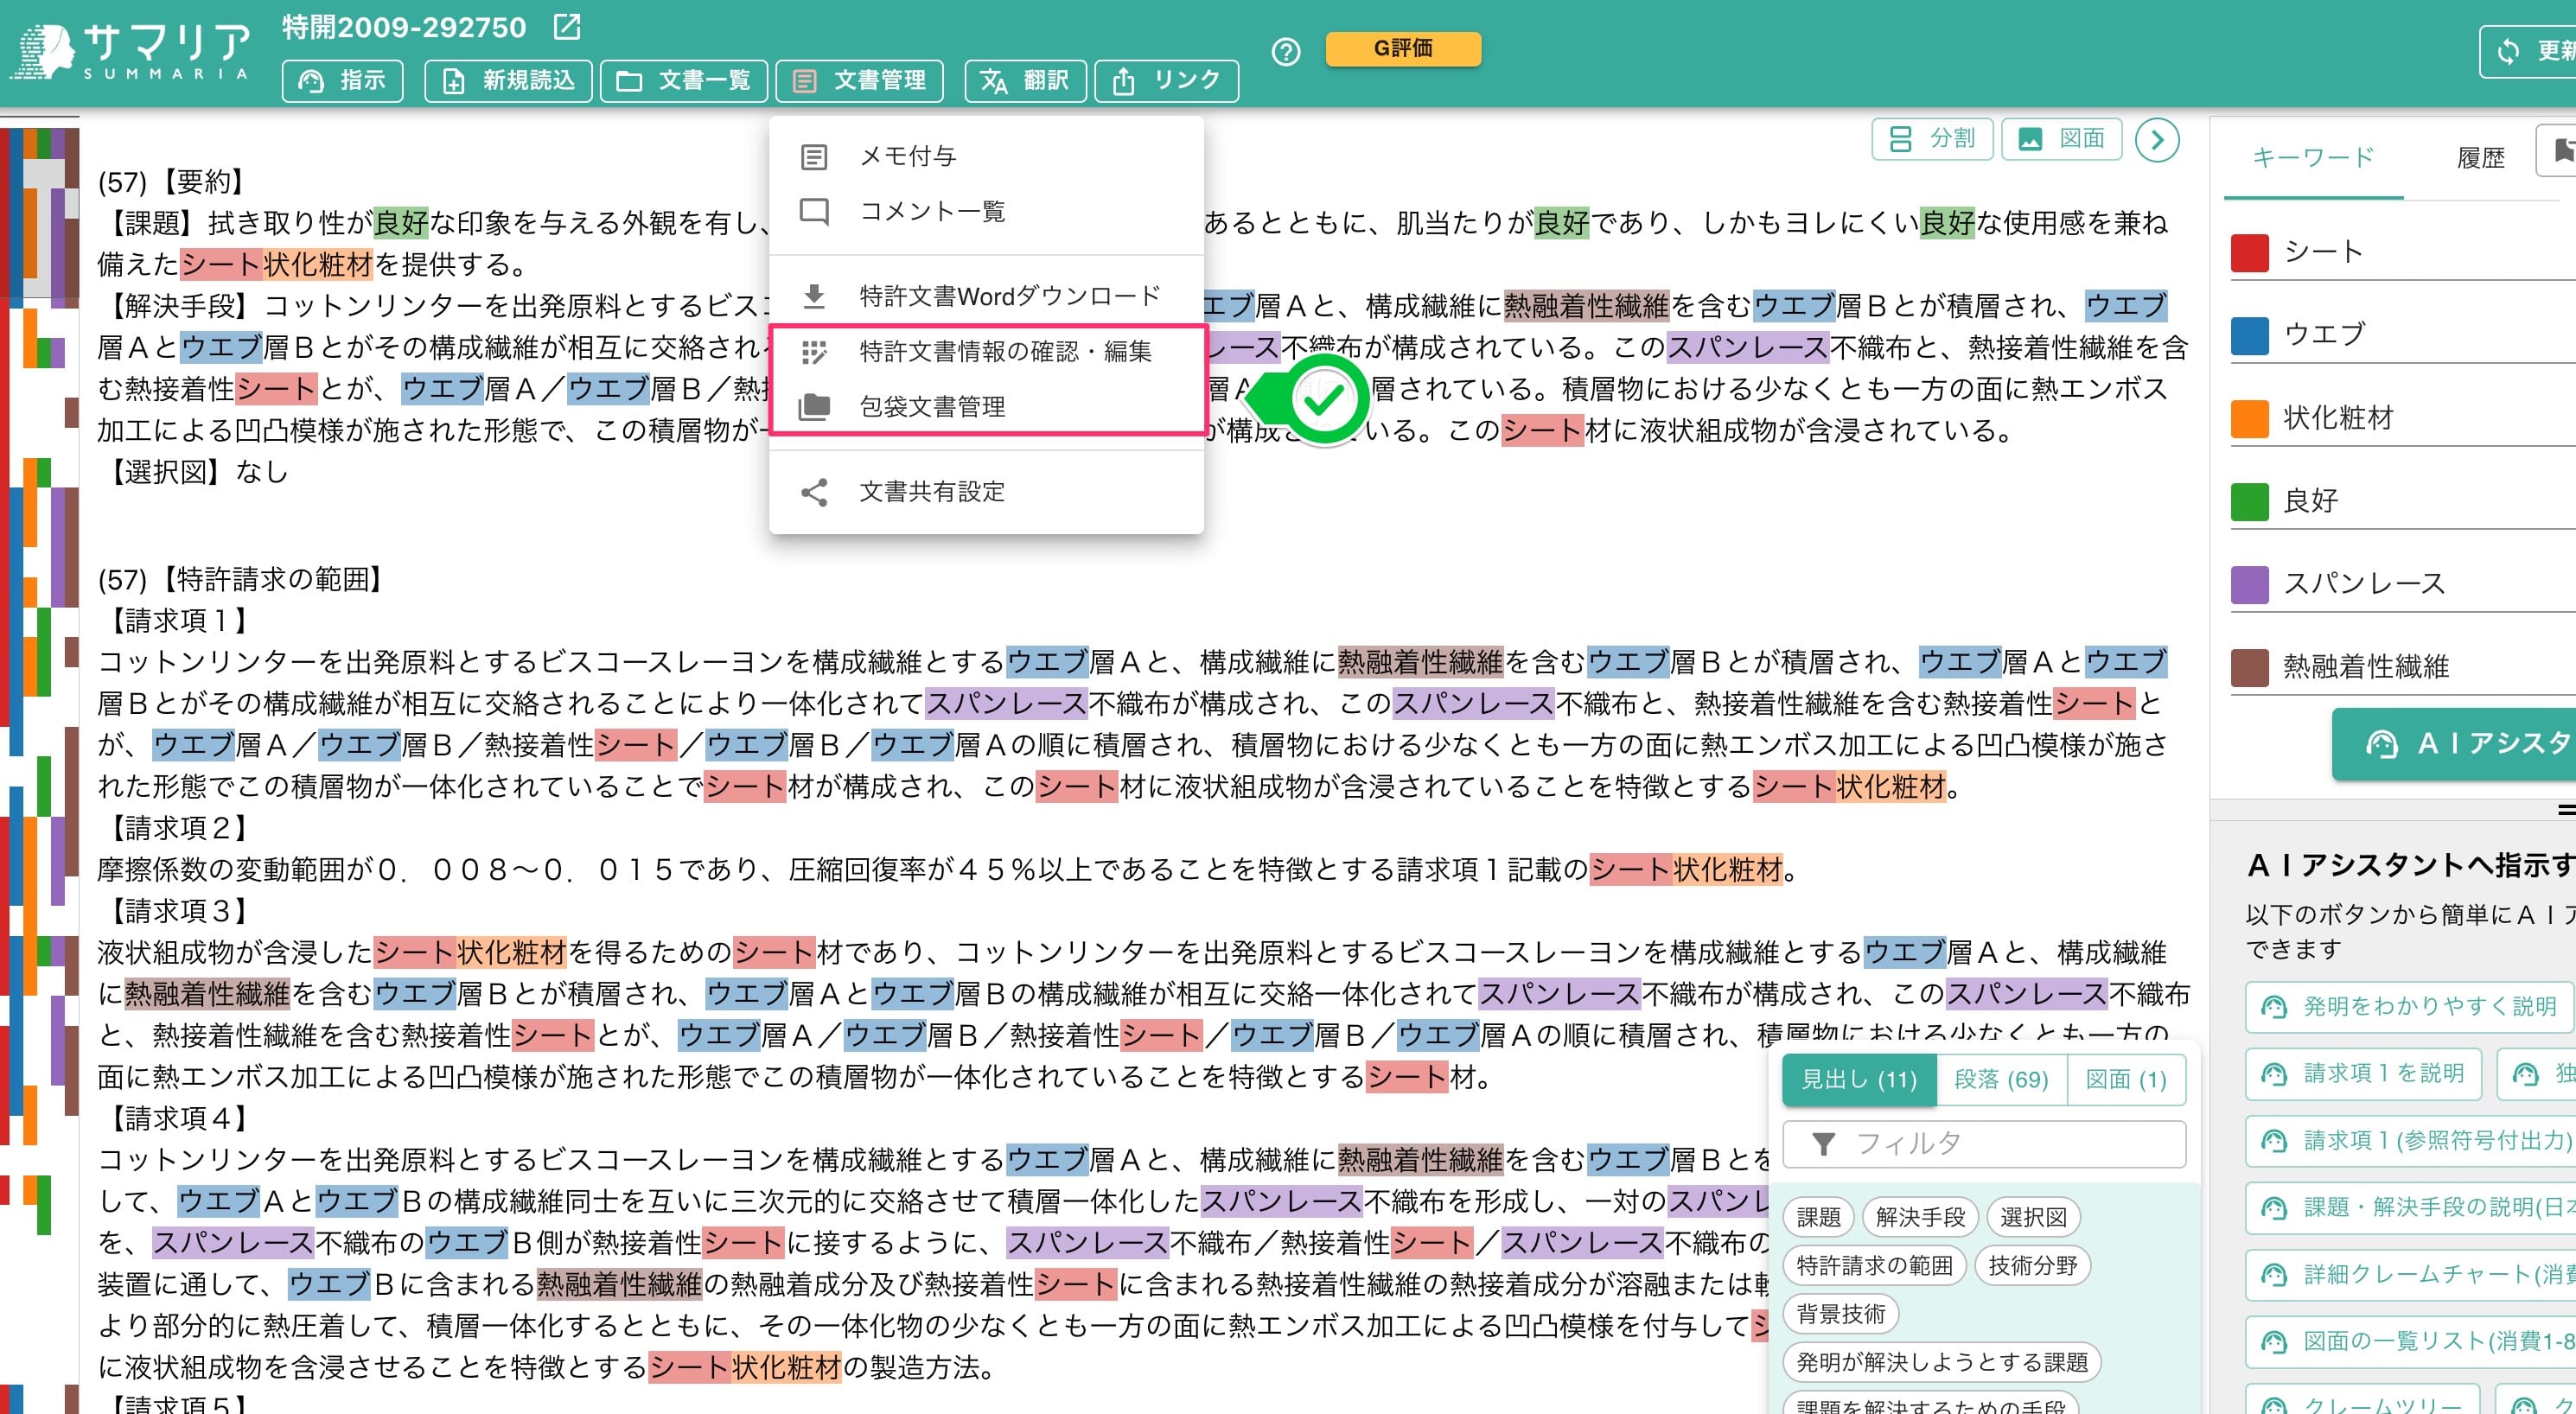Click the フィルタ filter input field

pyautogui.click(x=1984, y=1143)
